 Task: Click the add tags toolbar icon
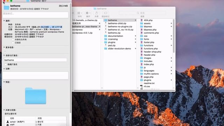click(x=105, y=13)
